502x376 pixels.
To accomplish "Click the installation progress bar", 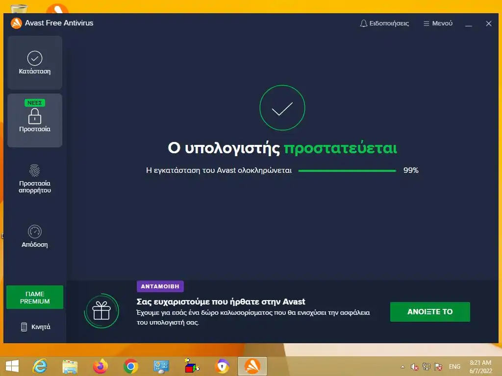I will coord(347,171).
